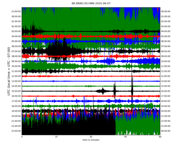Screen dimensions: 182x150
Task: Click the 15 tick on time axis
Action: coord(56,137)
